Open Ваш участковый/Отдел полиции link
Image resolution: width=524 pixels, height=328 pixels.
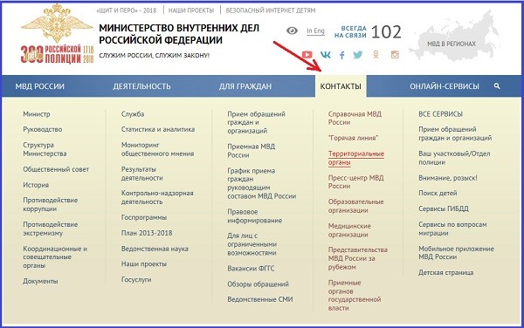(454, 158)
